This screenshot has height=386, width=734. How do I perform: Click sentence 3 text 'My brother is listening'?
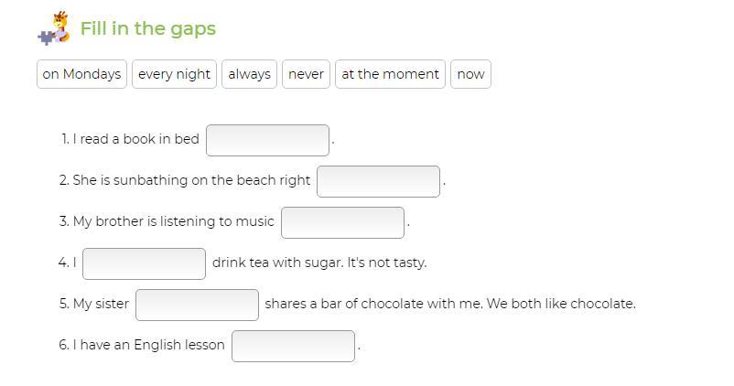pyautogui.click(x=156, y=221)
